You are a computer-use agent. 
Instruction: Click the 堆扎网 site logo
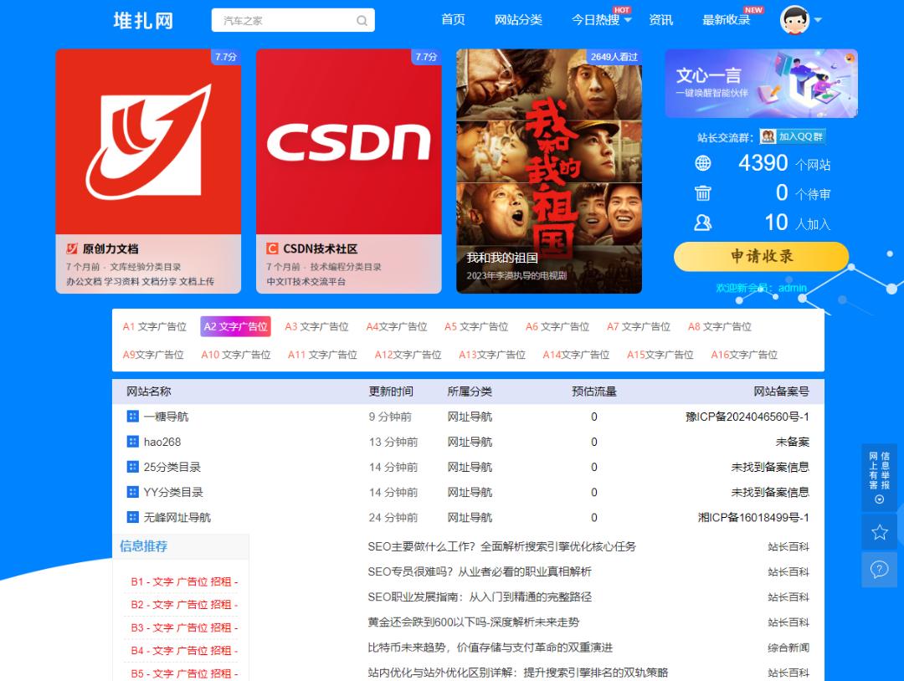point(143,21)
